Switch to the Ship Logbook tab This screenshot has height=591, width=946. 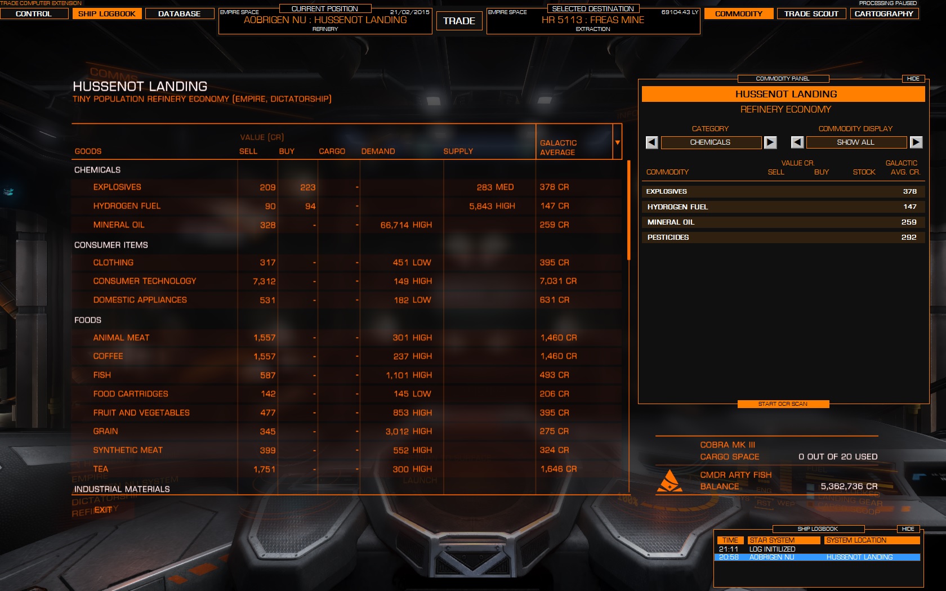107,14
